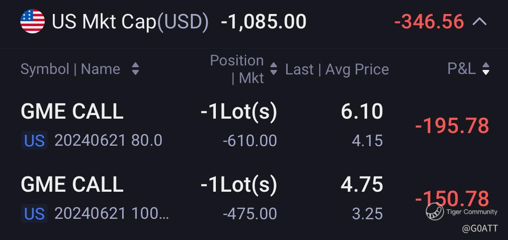Click US badge on GME 80.0 call
This screenshot has width=508, height=240.
[34, 141]
